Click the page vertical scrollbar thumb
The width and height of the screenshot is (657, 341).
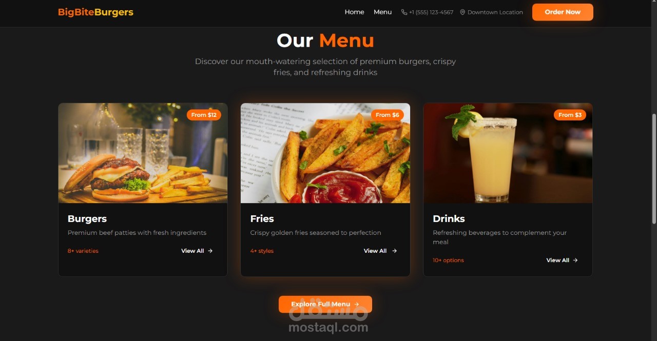(654, 168)
